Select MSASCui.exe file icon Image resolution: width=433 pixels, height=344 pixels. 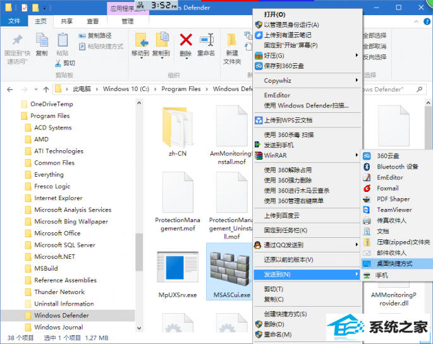pos(229,270)
